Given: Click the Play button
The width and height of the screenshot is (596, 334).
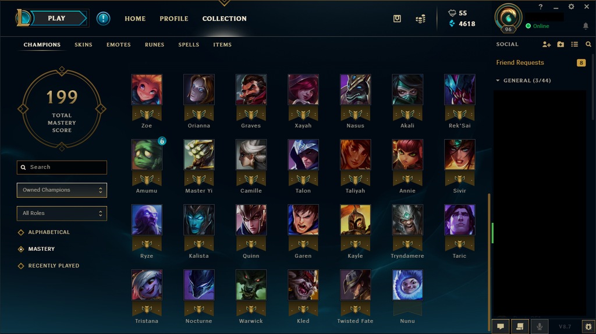Looking at the screenshot, I should tap(57, 18).
